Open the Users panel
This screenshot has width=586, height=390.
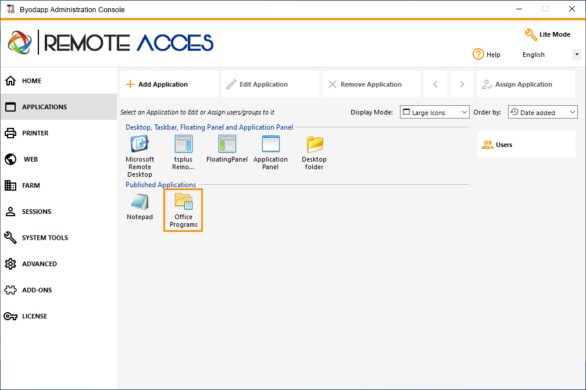pyautogui.click(x=527, y=145)
